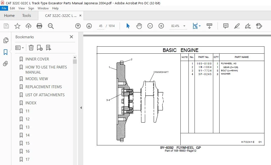Click the page number field
This screenshot has width=271, height=165.
[101, 26]
